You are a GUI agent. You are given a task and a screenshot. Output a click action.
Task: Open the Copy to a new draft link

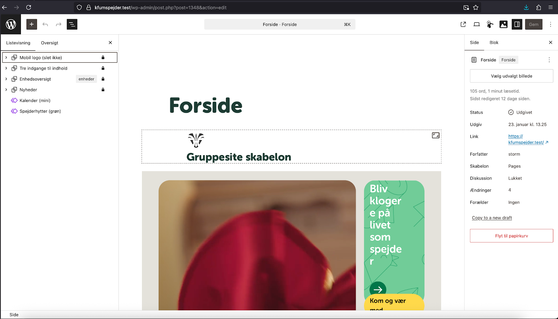click(492, 218)
